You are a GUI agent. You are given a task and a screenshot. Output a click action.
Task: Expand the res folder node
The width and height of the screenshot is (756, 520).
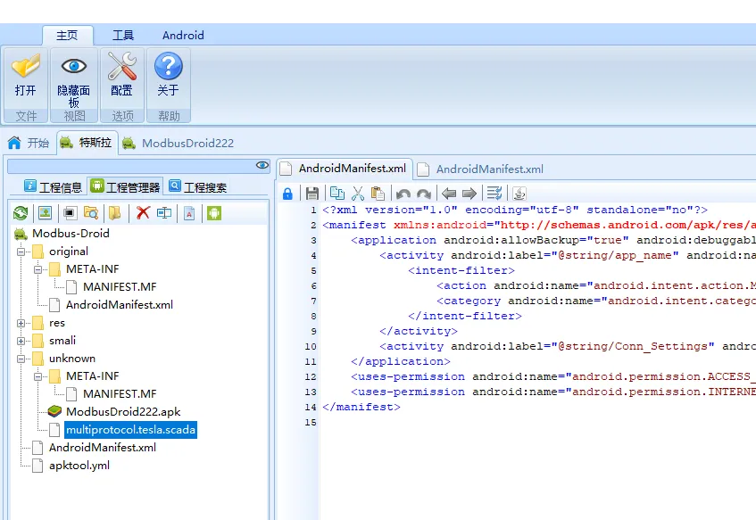click(21, 324)
